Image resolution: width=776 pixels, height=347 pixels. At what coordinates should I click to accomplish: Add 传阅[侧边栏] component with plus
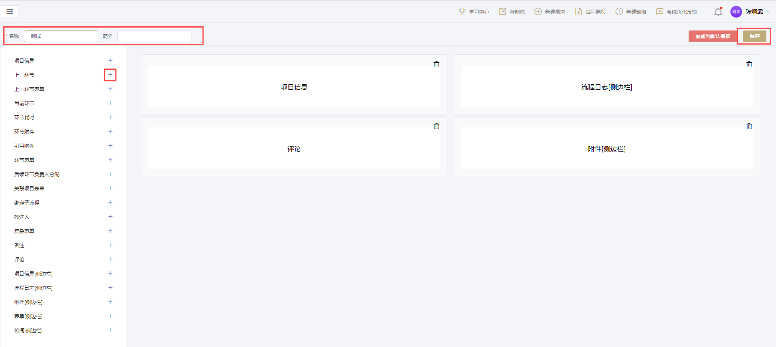click(110, 330)
